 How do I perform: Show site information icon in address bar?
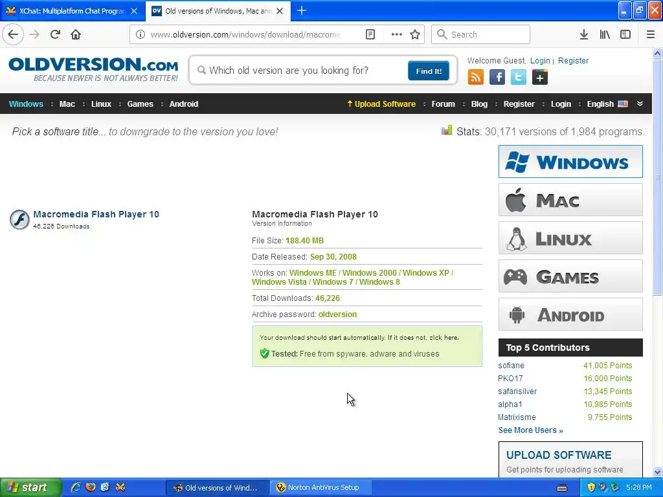140,34
